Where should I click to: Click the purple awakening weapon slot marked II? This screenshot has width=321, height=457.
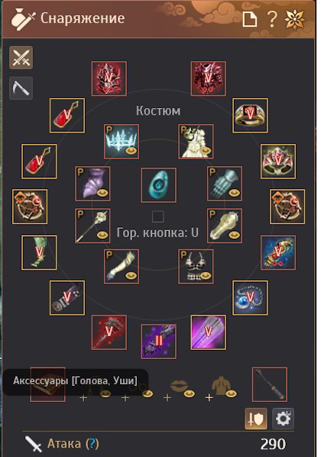[x=159, y=341]
